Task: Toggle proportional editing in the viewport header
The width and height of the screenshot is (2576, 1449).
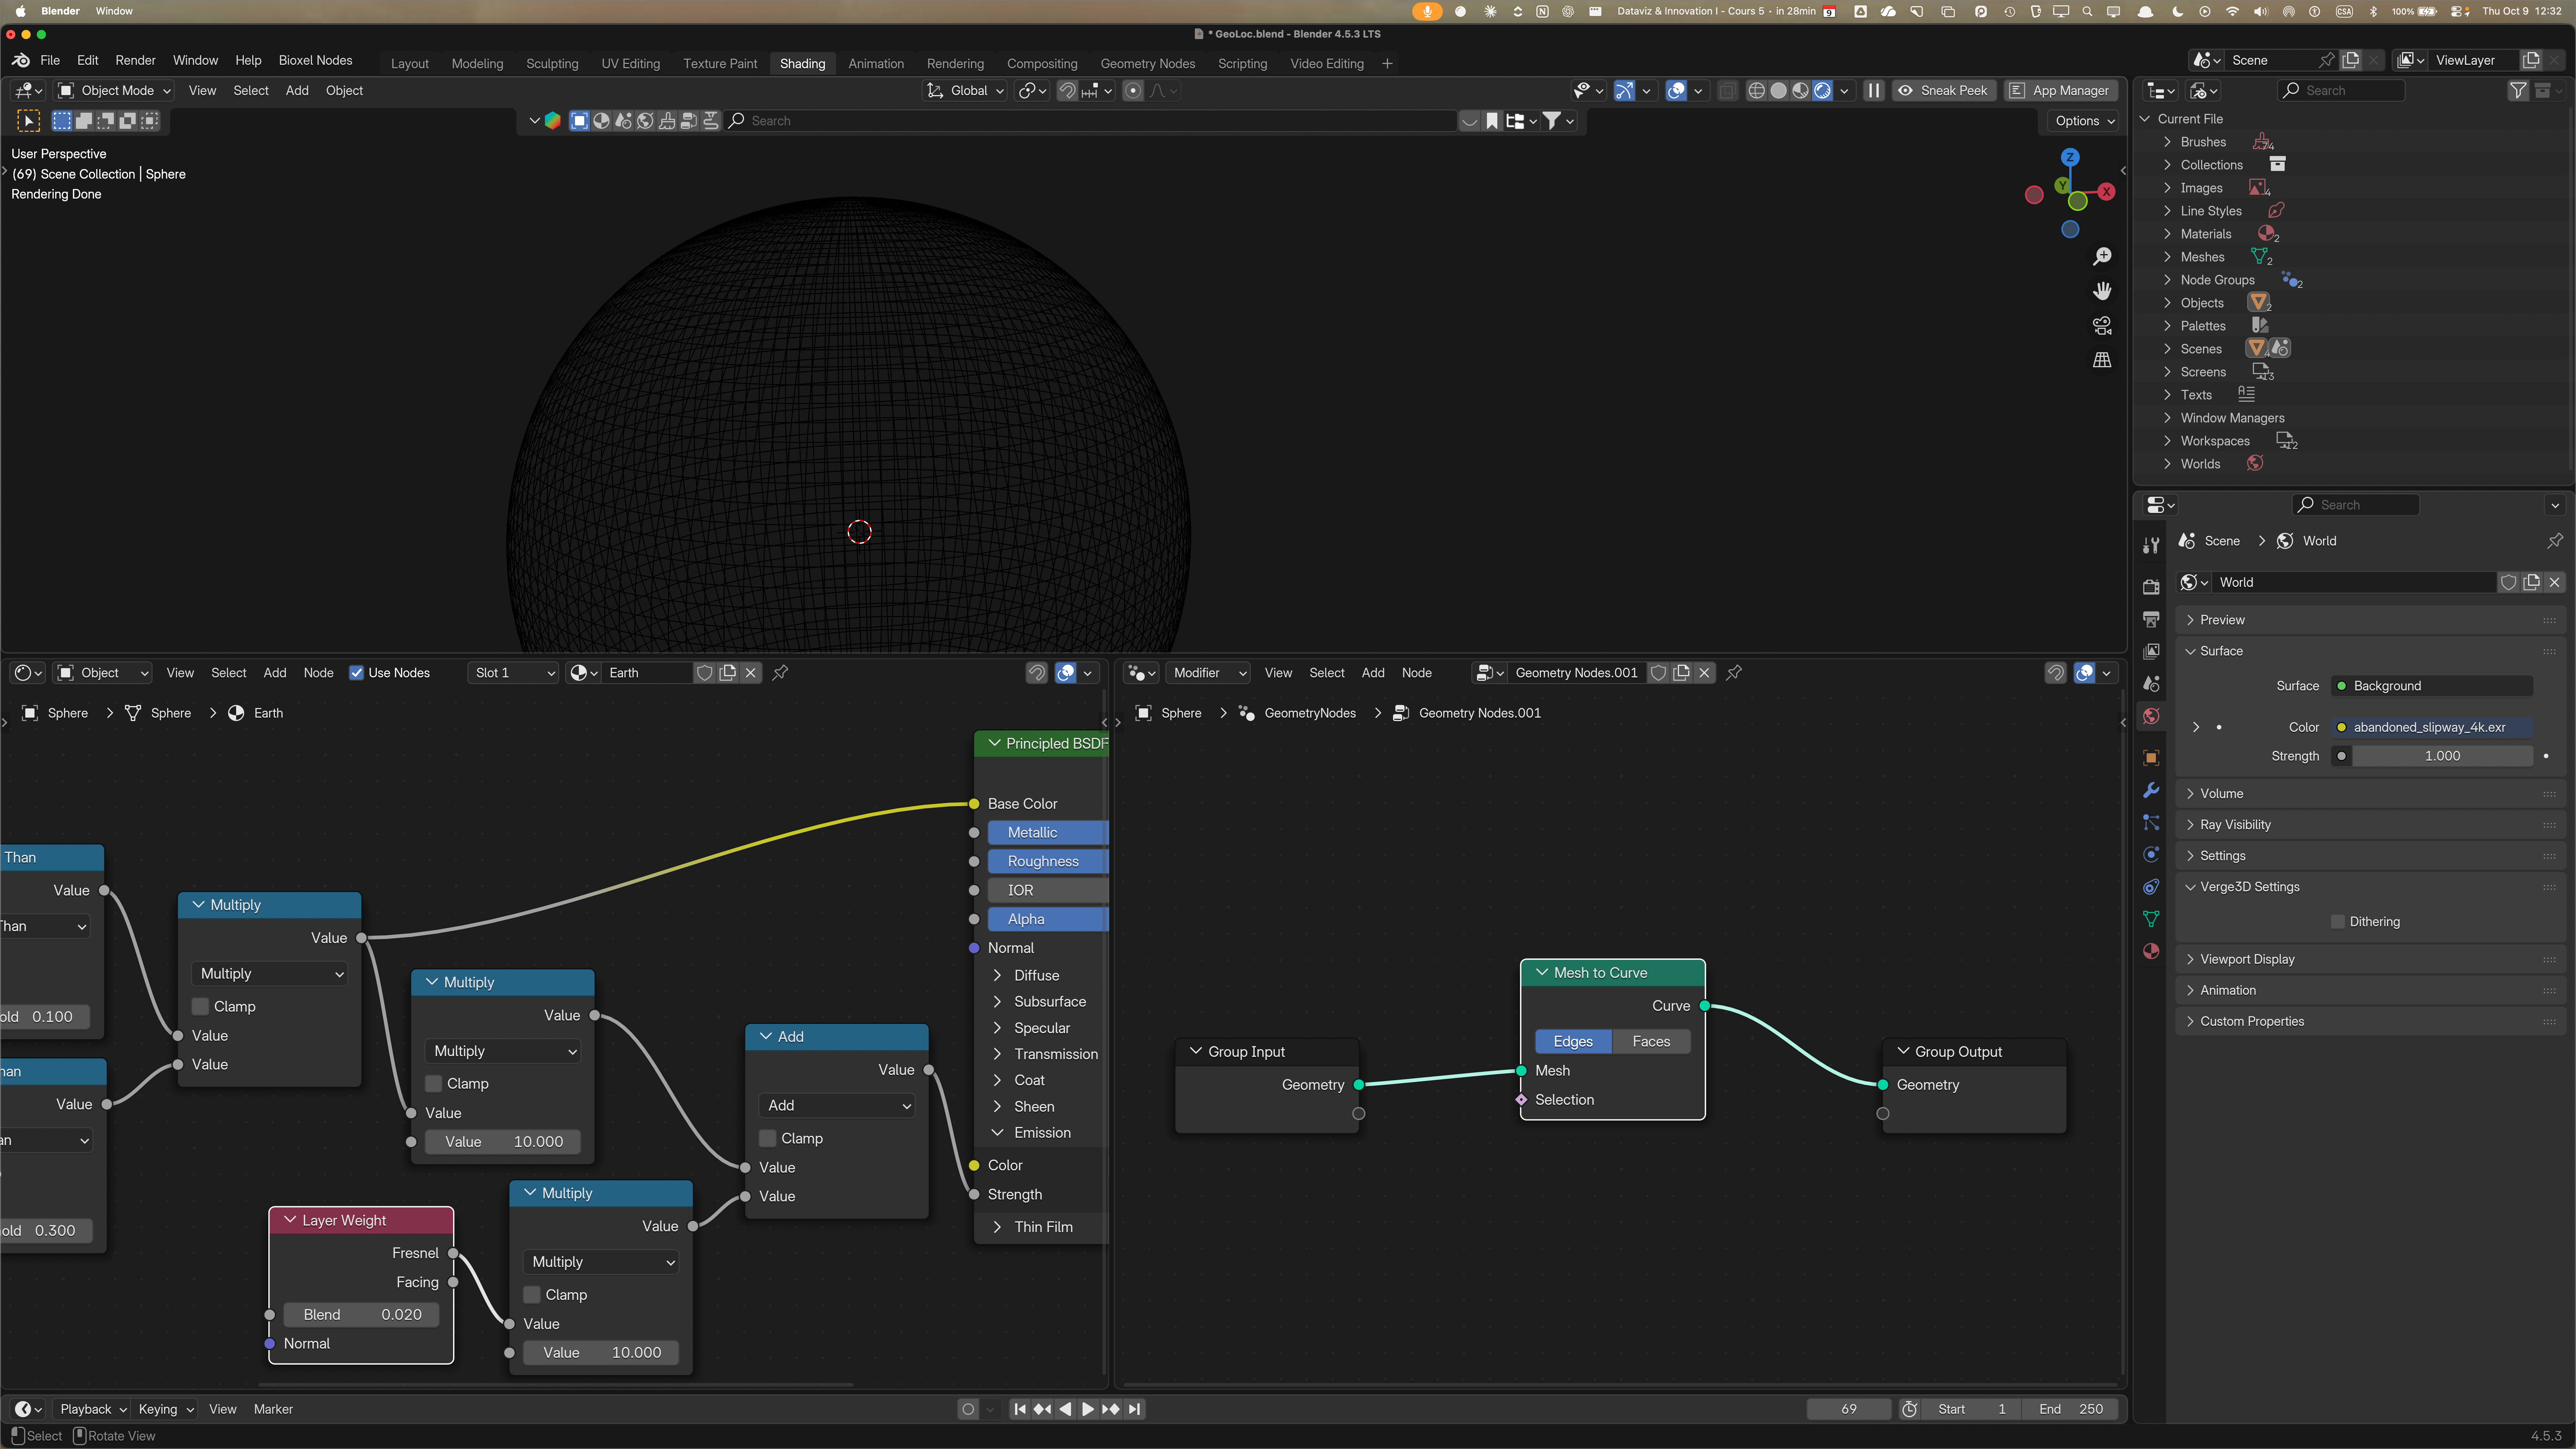Action: click(1133, 91)
